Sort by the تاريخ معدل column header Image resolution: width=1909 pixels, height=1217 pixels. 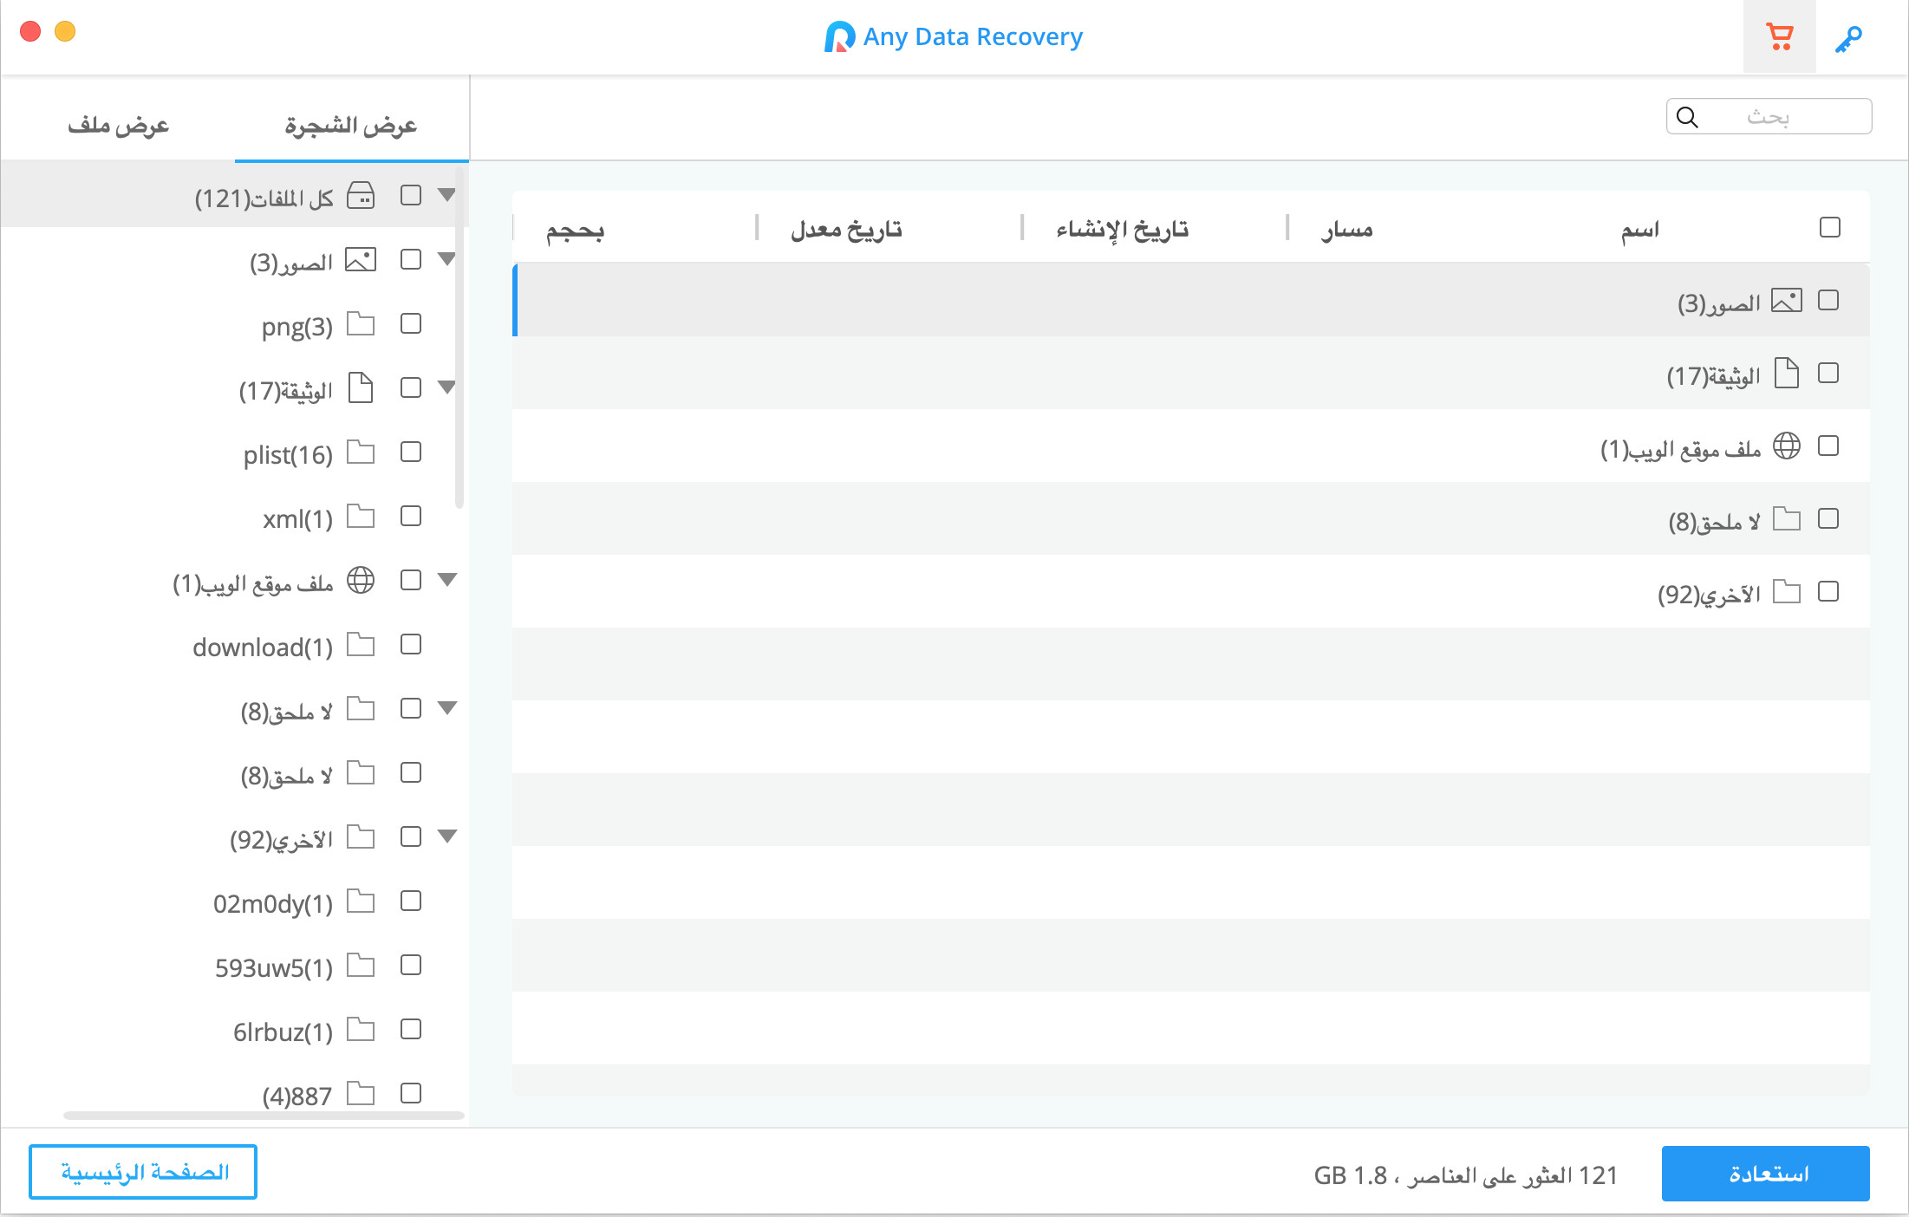(x=846, y=230)
